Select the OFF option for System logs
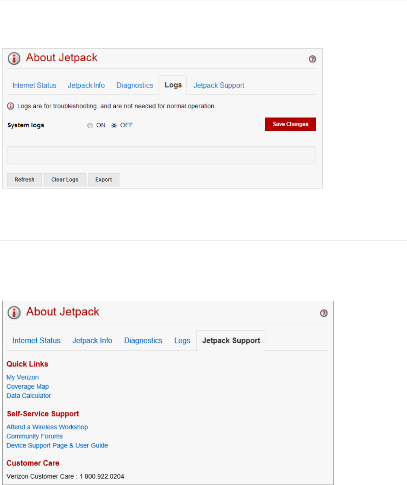 point(114,126)
